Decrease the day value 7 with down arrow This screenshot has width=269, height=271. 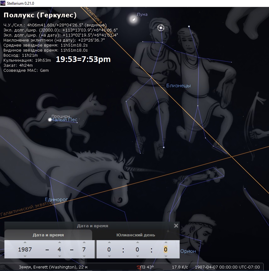(84, 256)
